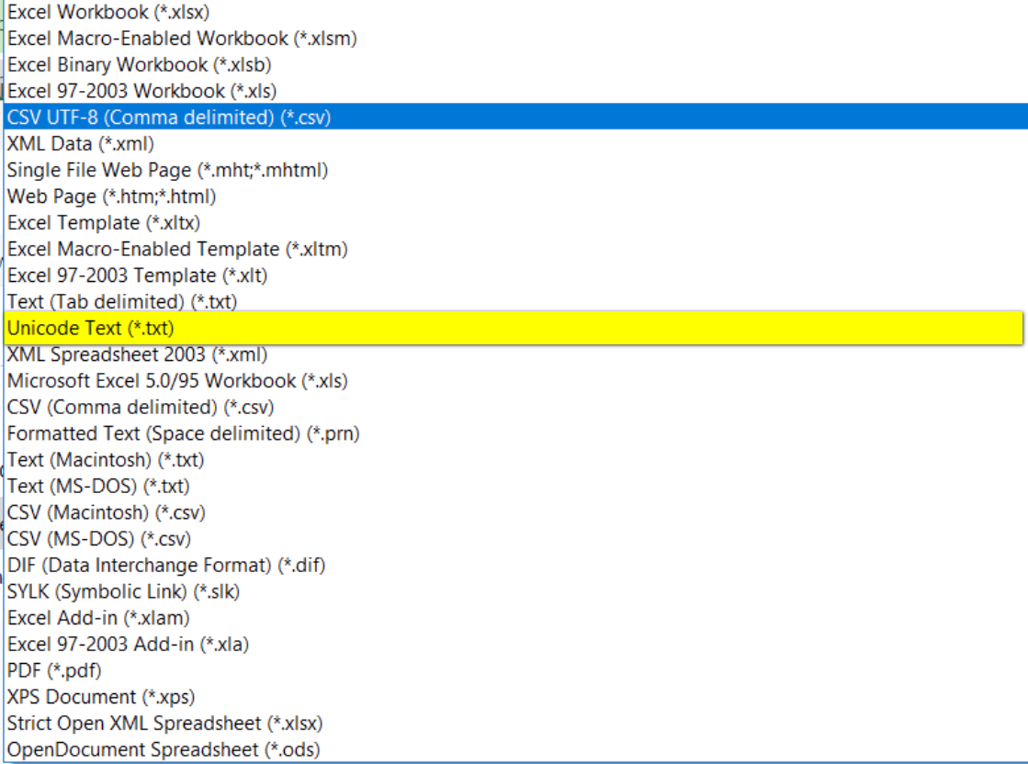Select XML Spreadsheet 2003 (*.xml)
The width and height of the screenshot is (1028, 764).
click(515, 354)
